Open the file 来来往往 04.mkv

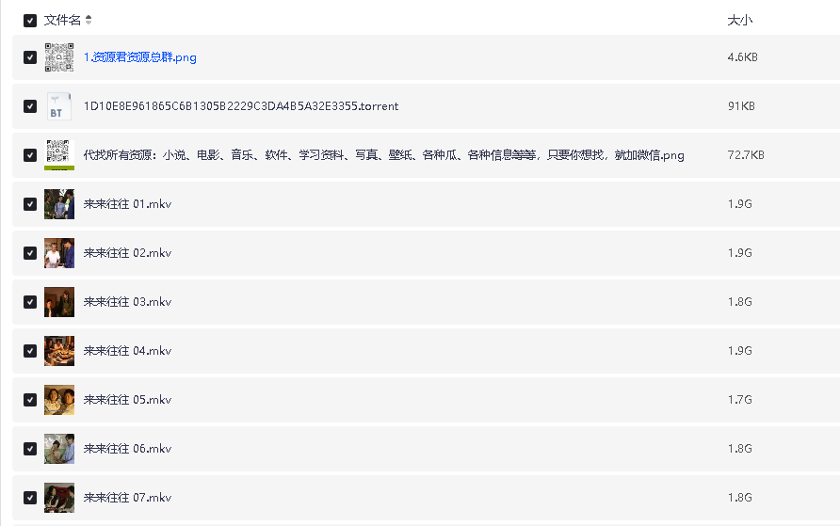[x=127, y=351]
